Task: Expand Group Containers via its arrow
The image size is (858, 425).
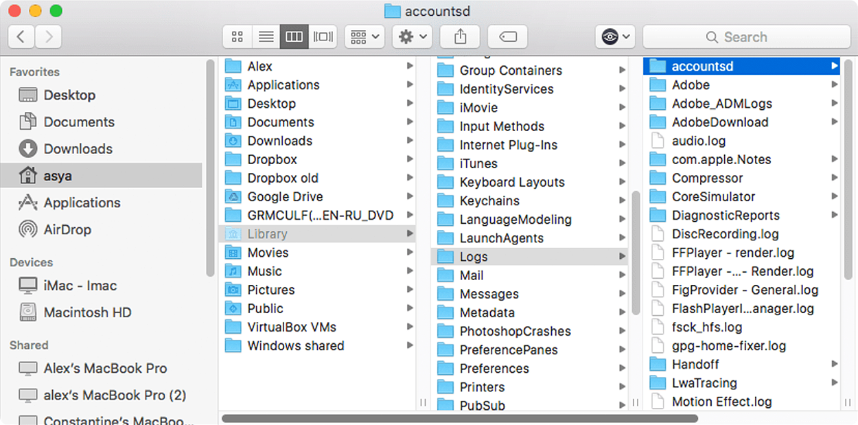Action: (621, 70)
